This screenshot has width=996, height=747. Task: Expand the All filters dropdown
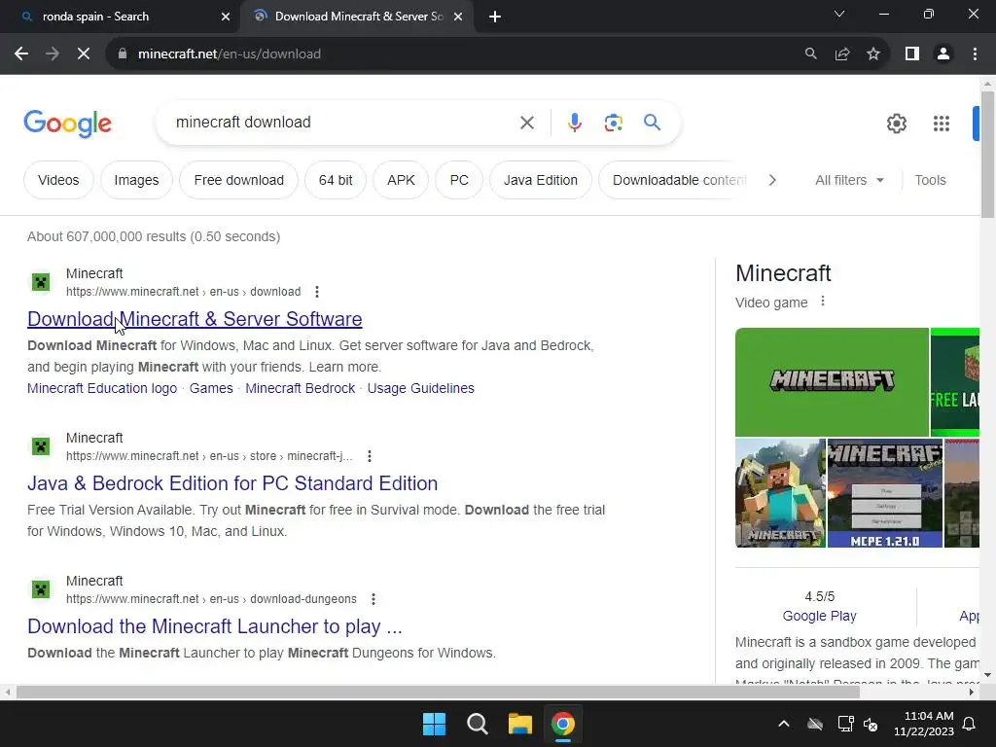pos(849,180)
